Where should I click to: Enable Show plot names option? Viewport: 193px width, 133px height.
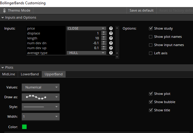[x=151, y=37]
